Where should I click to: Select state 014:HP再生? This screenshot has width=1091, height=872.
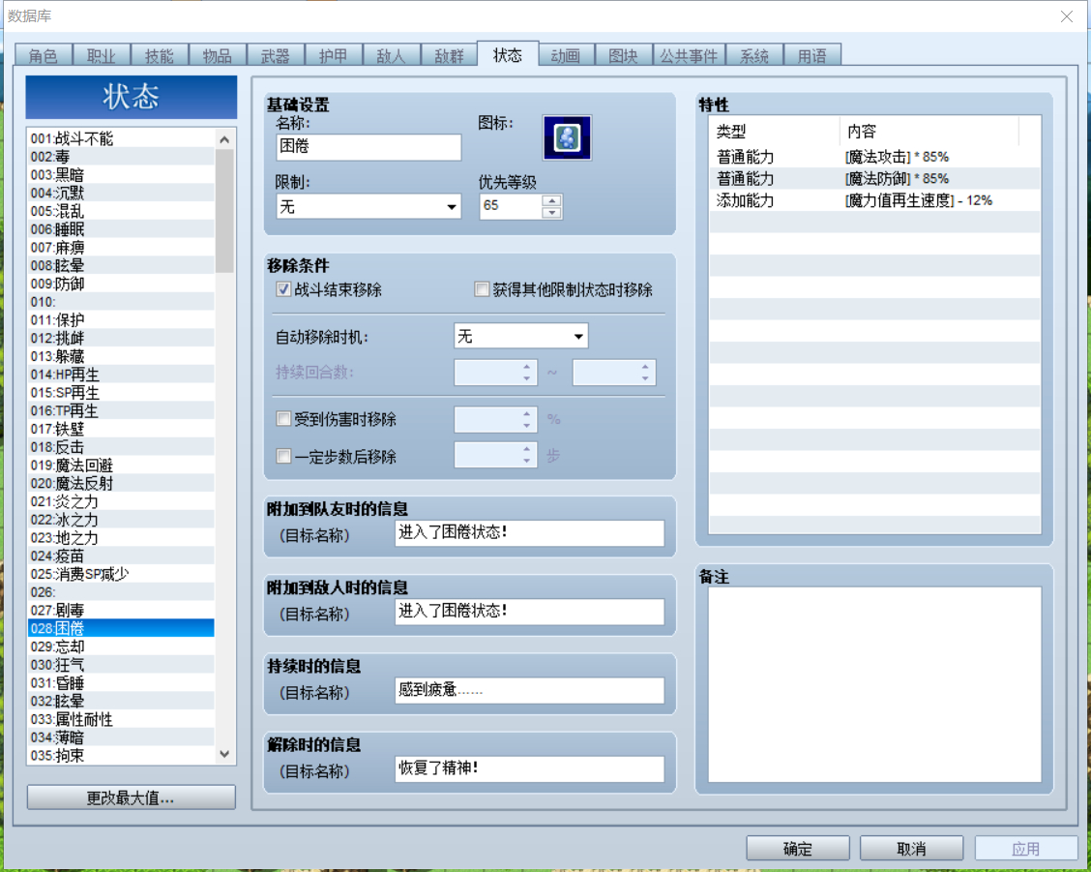coord(121,374)
